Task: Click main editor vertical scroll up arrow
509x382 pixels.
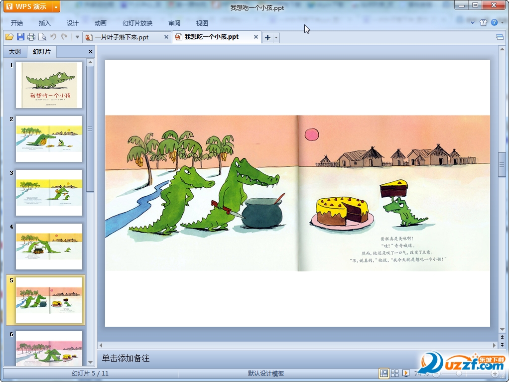Action: pyautogui.click(x=502, y=49)
